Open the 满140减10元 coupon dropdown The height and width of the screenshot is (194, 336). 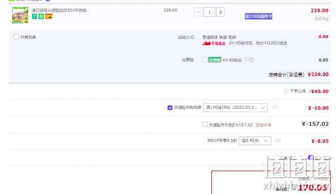[x=235, y=108]
